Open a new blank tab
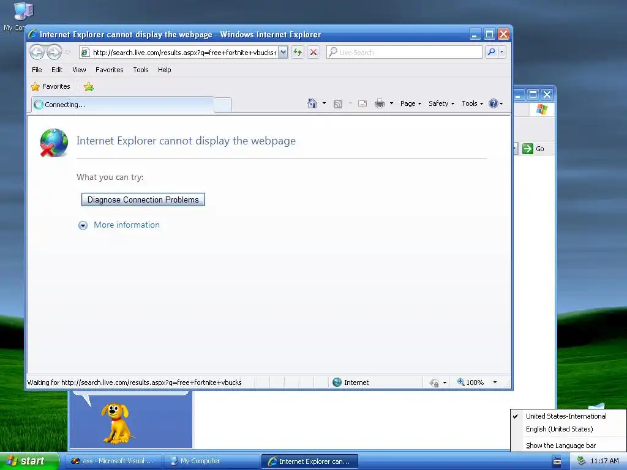627x470 pixels. (x=223, y=105)
